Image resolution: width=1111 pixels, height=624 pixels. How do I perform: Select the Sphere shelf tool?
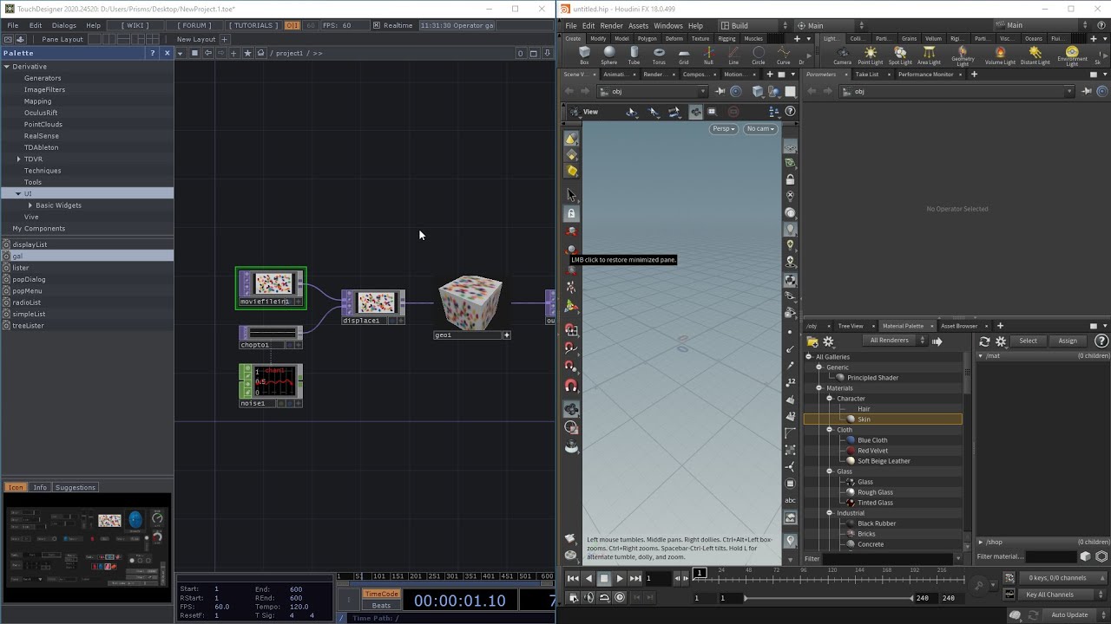coord(609,55)
